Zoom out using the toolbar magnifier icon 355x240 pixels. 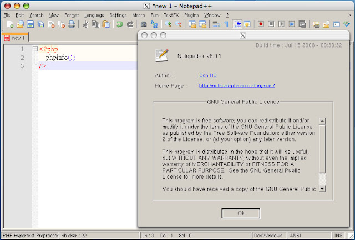click(178, 24)
